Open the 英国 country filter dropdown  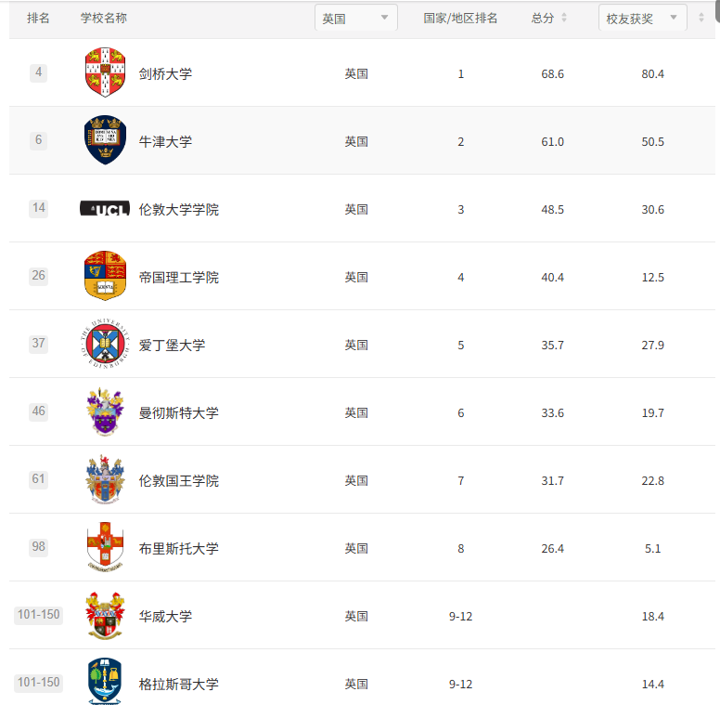[x=356, y=18]
